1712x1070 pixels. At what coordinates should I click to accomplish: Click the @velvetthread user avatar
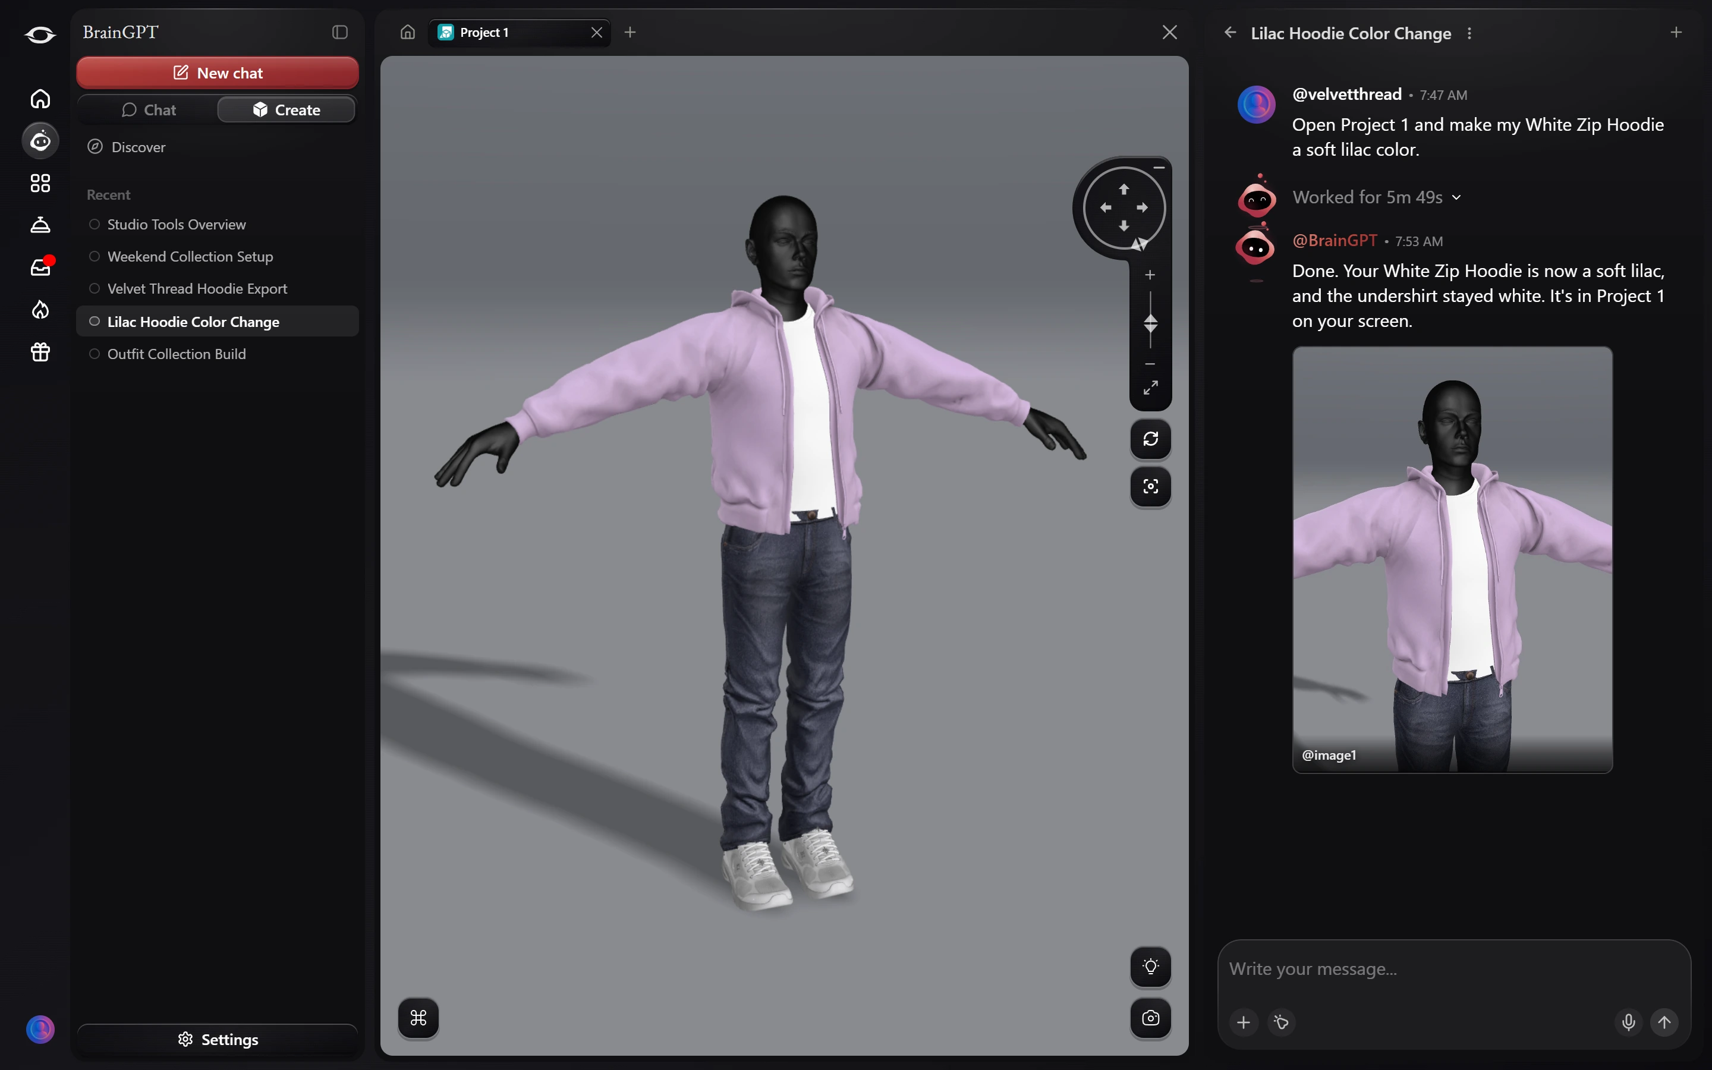[x=1255, y=105]
